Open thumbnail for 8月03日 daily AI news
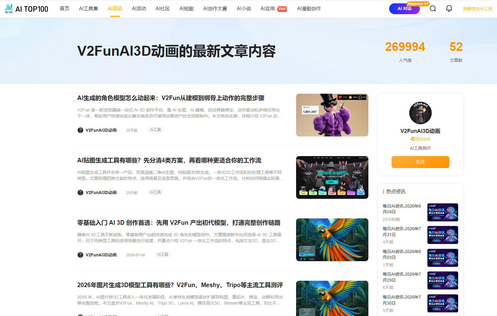Viewport: 497px width, 316px height. click(x=443, y=258)
